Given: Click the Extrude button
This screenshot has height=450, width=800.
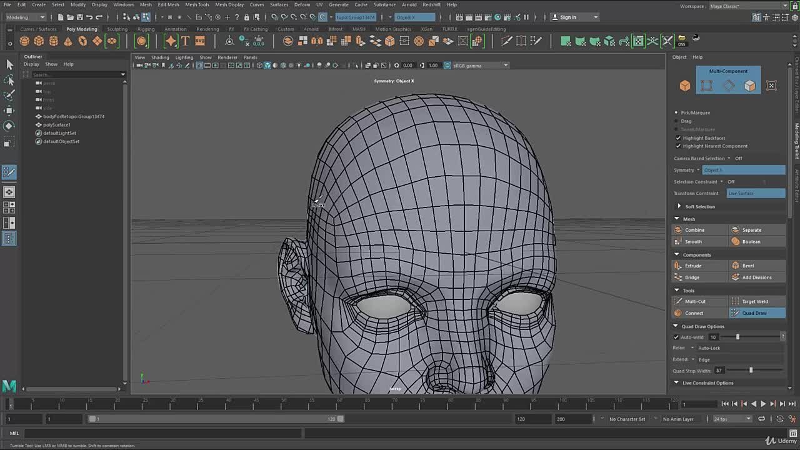Looking at the screenshot, I should [693, 266].
